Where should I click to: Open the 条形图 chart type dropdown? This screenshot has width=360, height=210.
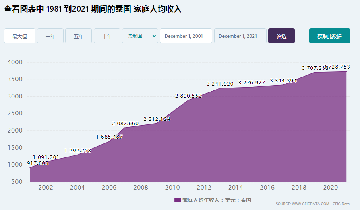tap(140, 36)
